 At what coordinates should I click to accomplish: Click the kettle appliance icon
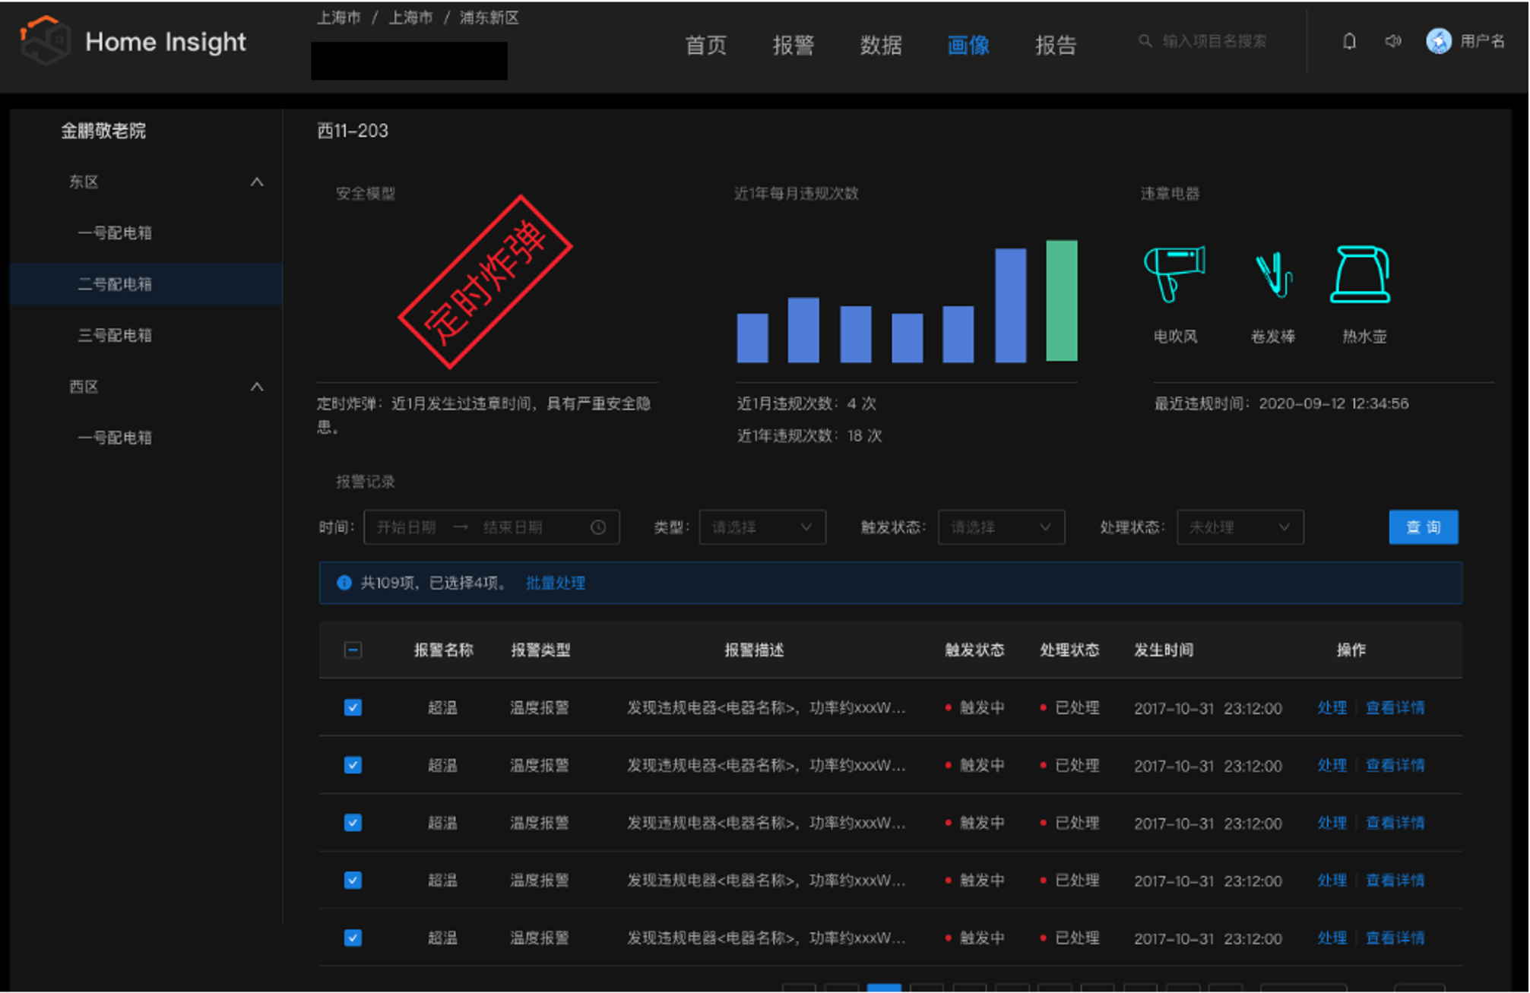1361,274
